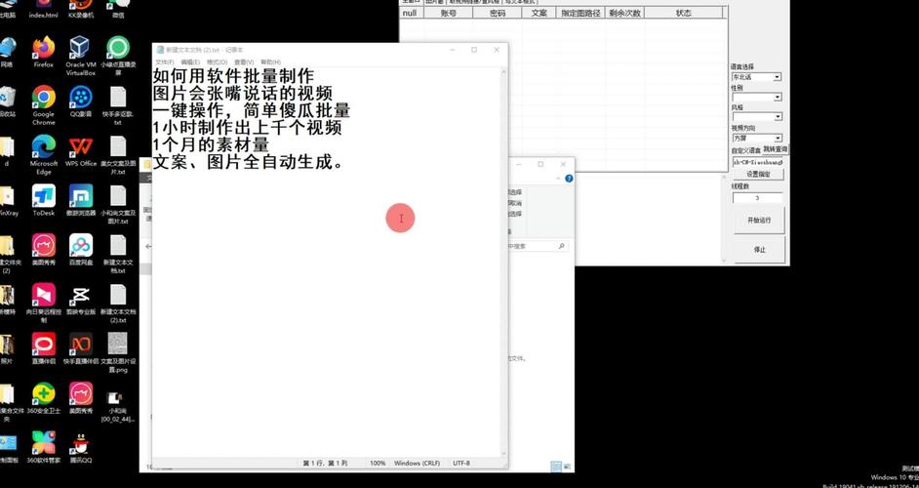
Task: Expand the 性别 dropdown
Action: pyautogui.click(x=756, y=97)
